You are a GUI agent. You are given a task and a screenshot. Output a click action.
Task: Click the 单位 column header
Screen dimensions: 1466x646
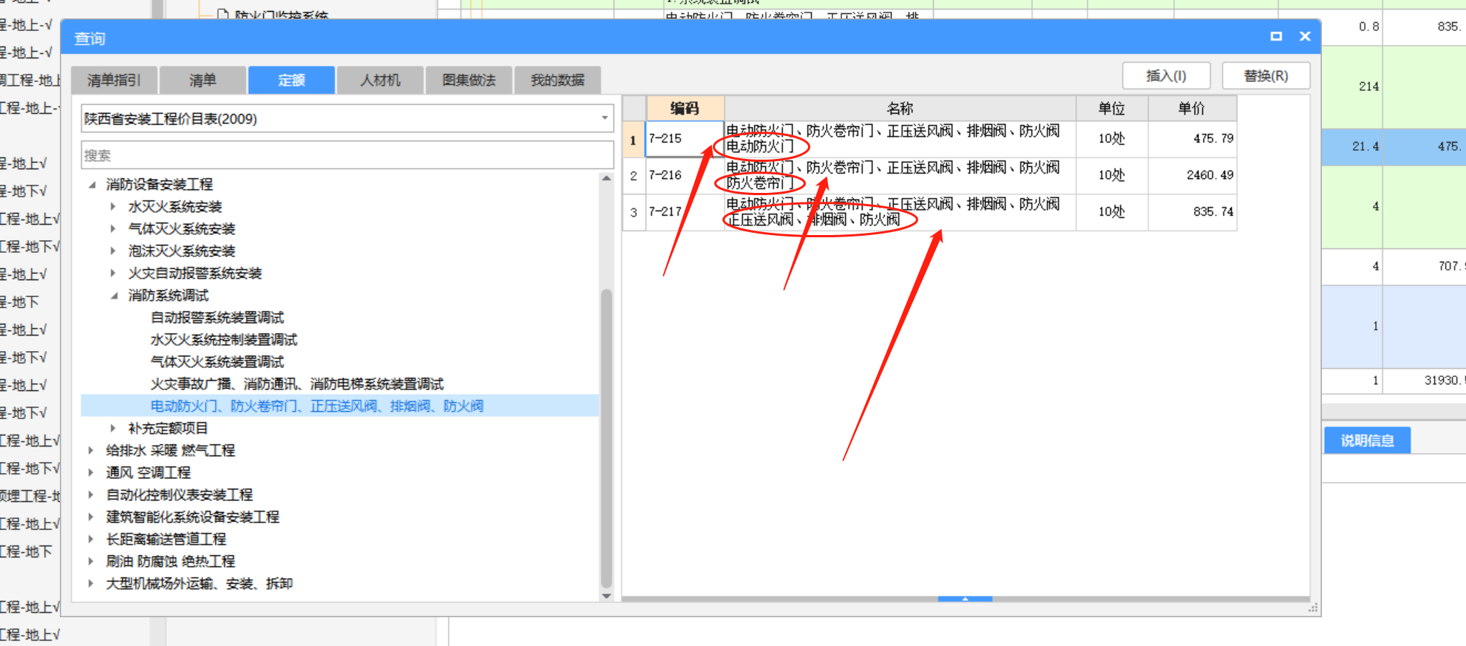click(x=1111, y=109)
